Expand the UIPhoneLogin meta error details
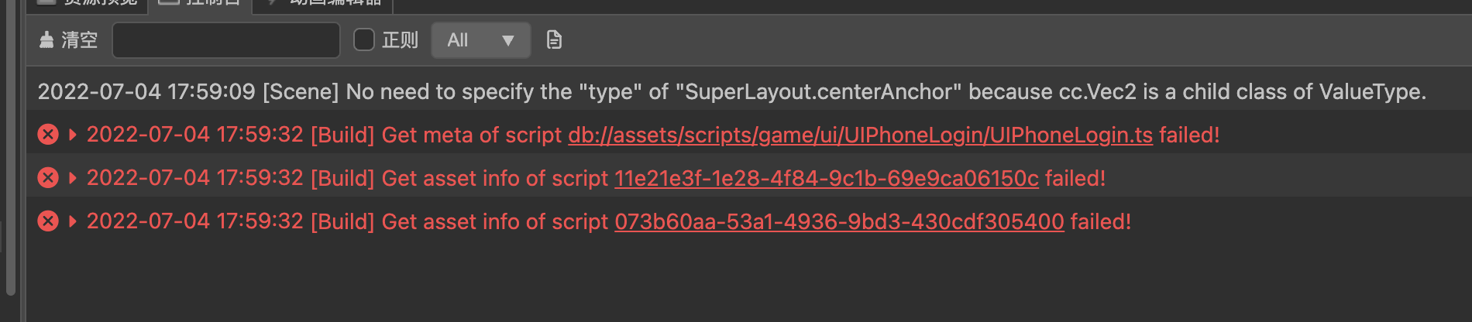This screenshot has width=1472, height=322. (73, 135)
